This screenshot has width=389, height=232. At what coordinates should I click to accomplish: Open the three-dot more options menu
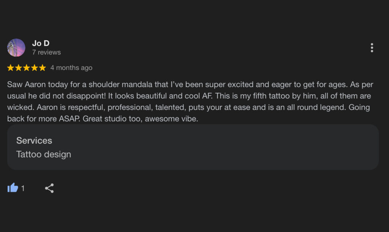(372, 48)
